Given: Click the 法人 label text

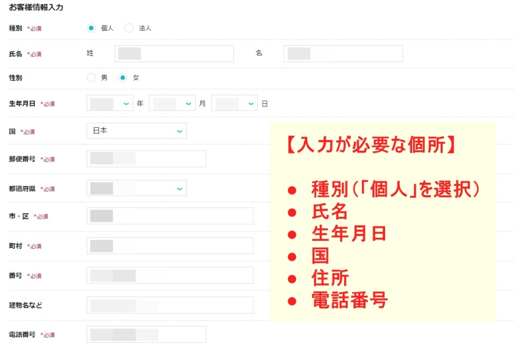Looking at the screenshot, I should [x=145, y=28].
